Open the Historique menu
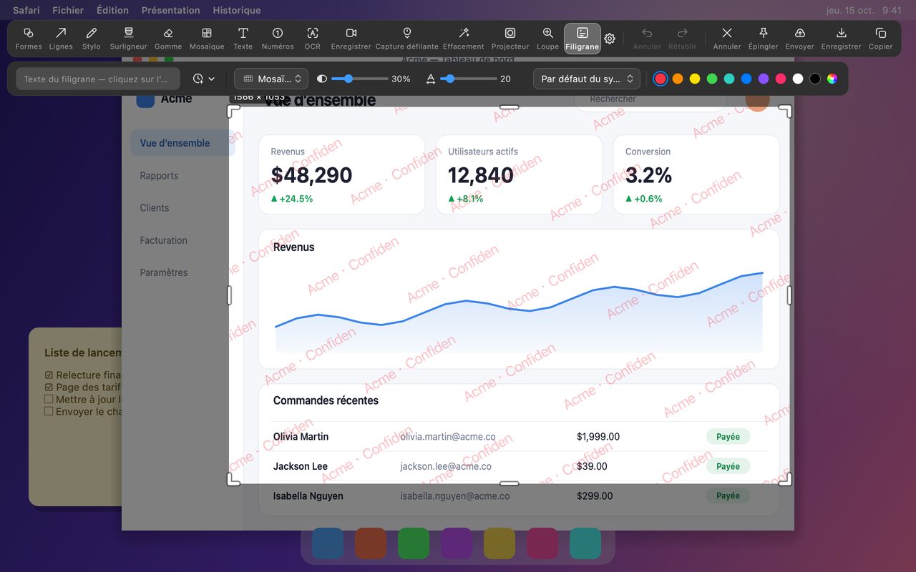Screen dimensions: 916x572 coord(237,10)
